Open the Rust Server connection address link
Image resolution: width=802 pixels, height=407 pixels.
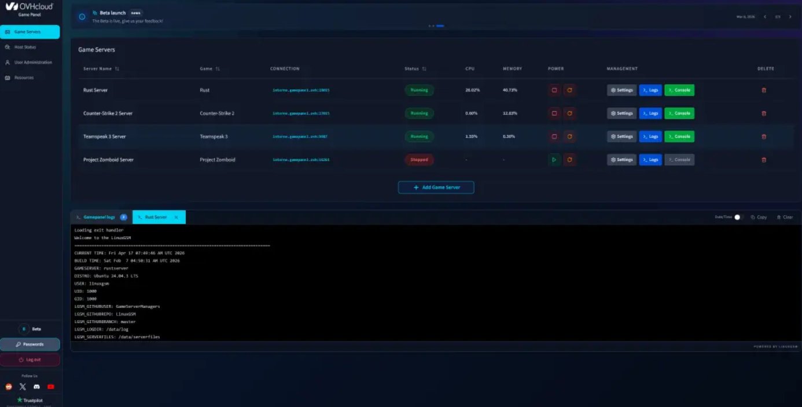tap(301, 90)
